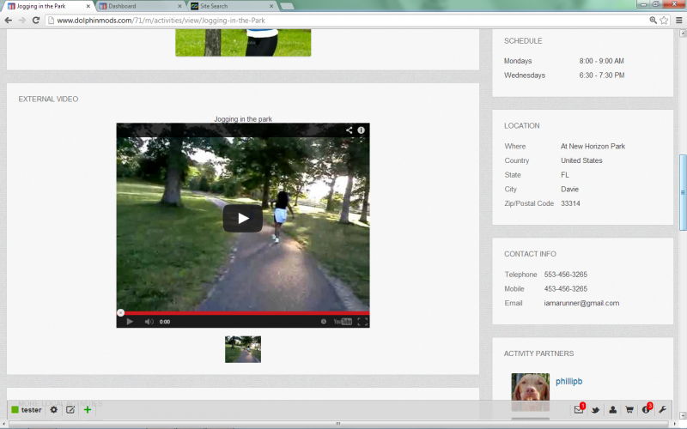Open the friends person icon in bottom bar
The height and width of the screenshot is (429, 687).
[612, 410]
